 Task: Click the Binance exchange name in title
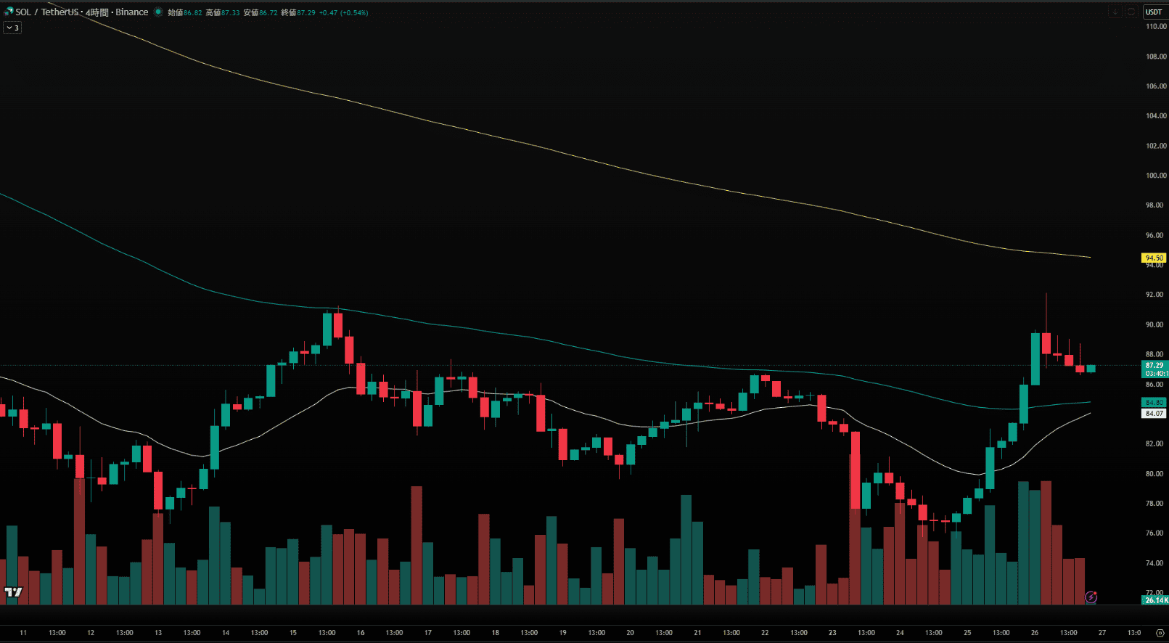coord(131,12)
